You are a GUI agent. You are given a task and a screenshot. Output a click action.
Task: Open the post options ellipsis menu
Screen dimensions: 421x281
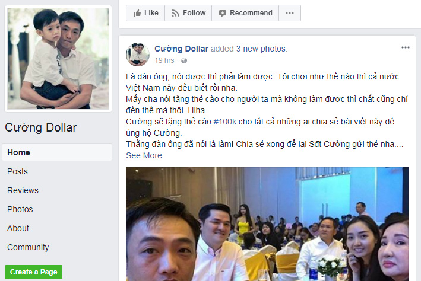[x=405, y=47]
